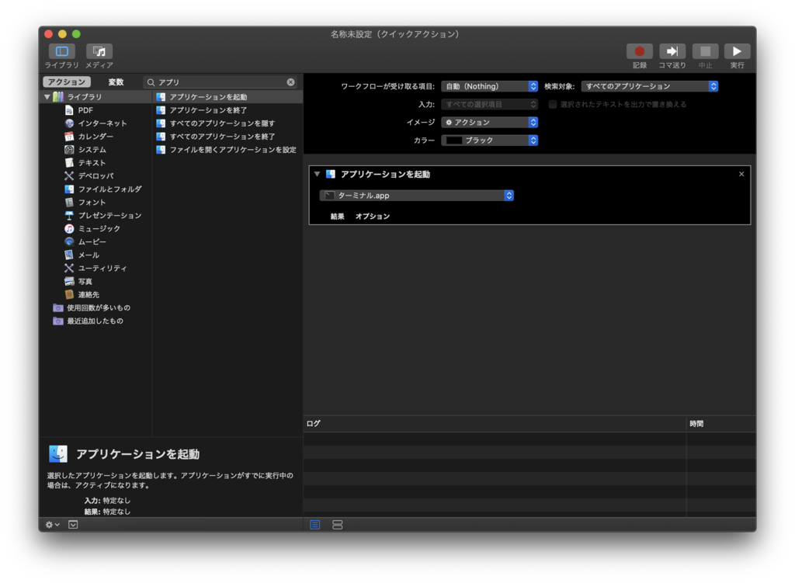Viewport: 795px width, 583px height.
Task: Select the ミュージック category
Action: [x=93, y=229]
